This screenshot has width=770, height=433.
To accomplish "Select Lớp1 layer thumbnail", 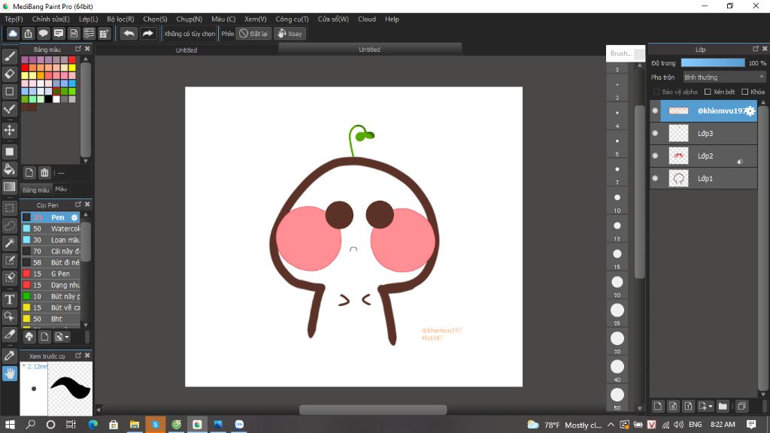I will pyautogui.click(x=679, y=178).
